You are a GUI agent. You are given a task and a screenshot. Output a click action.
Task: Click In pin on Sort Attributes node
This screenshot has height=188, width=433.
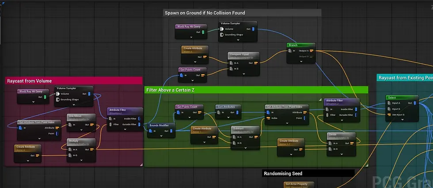pyautogui.click(x=219, y=112)
